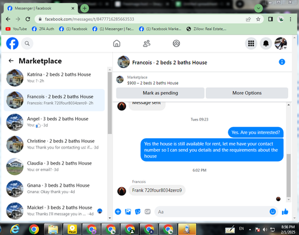Screen dimensions: 299x235
Task: Open Maickel 3 beds 2 baths conversation
Action: [x=54, y=211]
